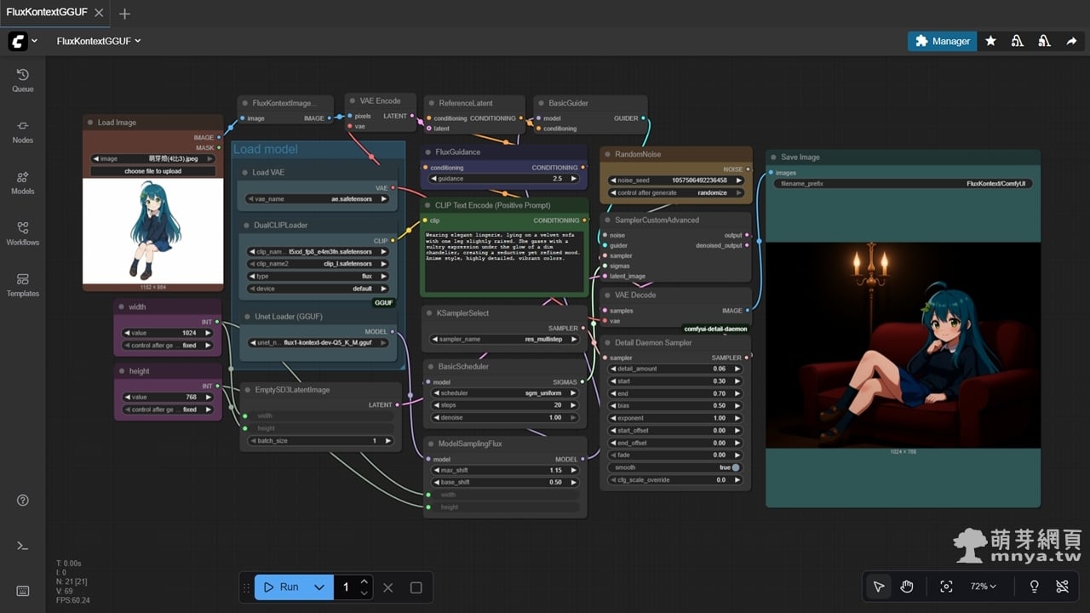
Task: Open a new workflow tab with plus
Action: (x=125, y=14)
